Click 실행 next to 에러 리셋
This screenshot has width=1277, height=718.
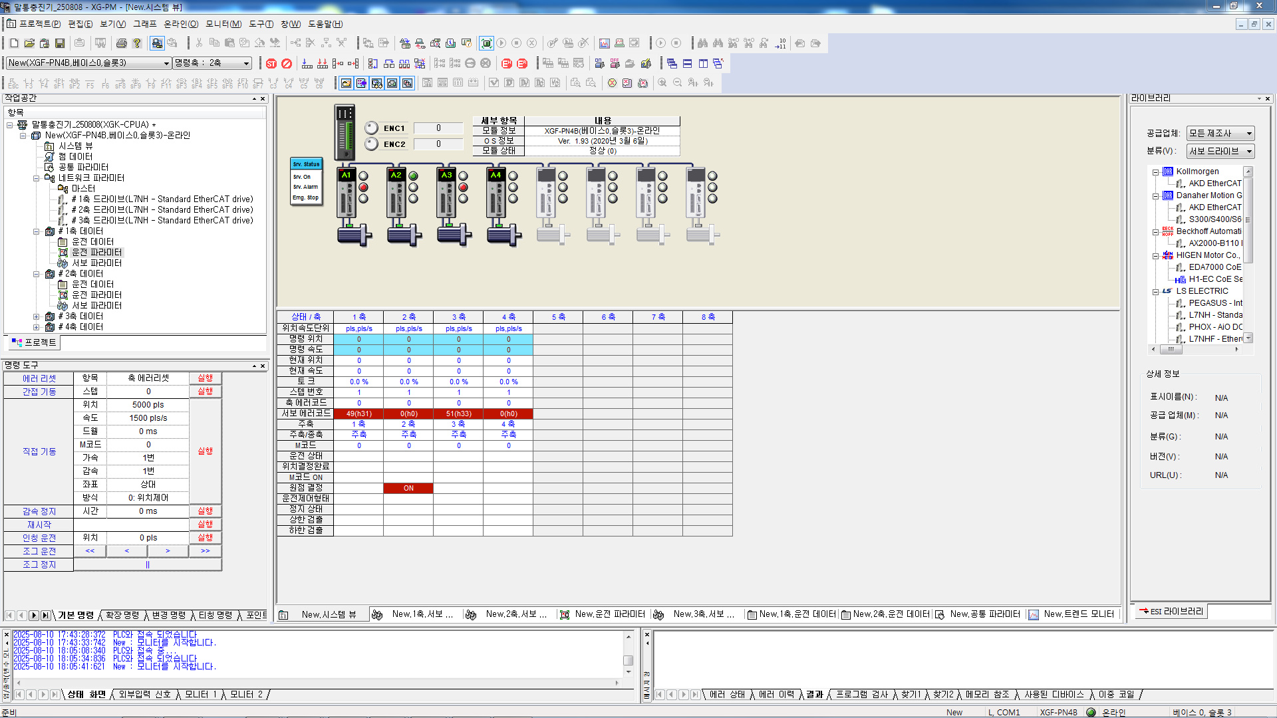pyautogui.click(x=205, y=378)
